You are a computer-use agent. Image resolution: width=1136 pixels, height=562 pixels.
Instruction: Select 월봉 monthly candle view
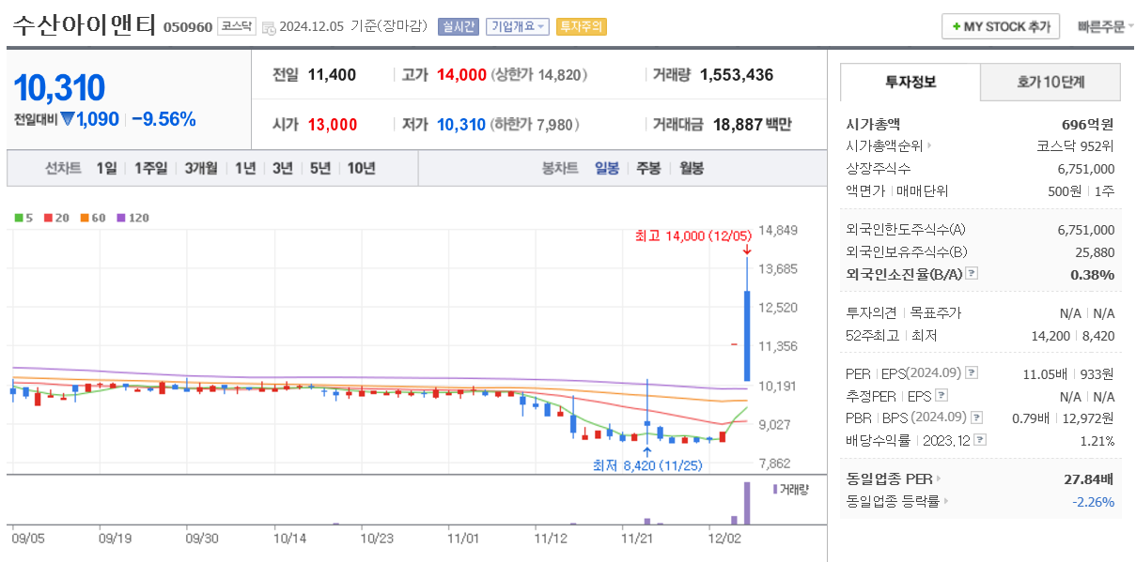pos(692,167)
